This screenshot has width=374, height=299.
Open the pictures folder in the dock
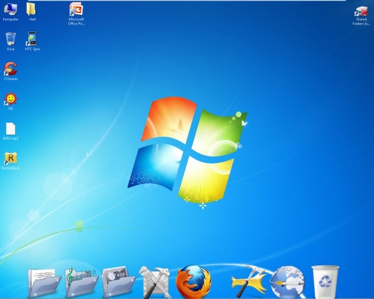tap(118, 283)
